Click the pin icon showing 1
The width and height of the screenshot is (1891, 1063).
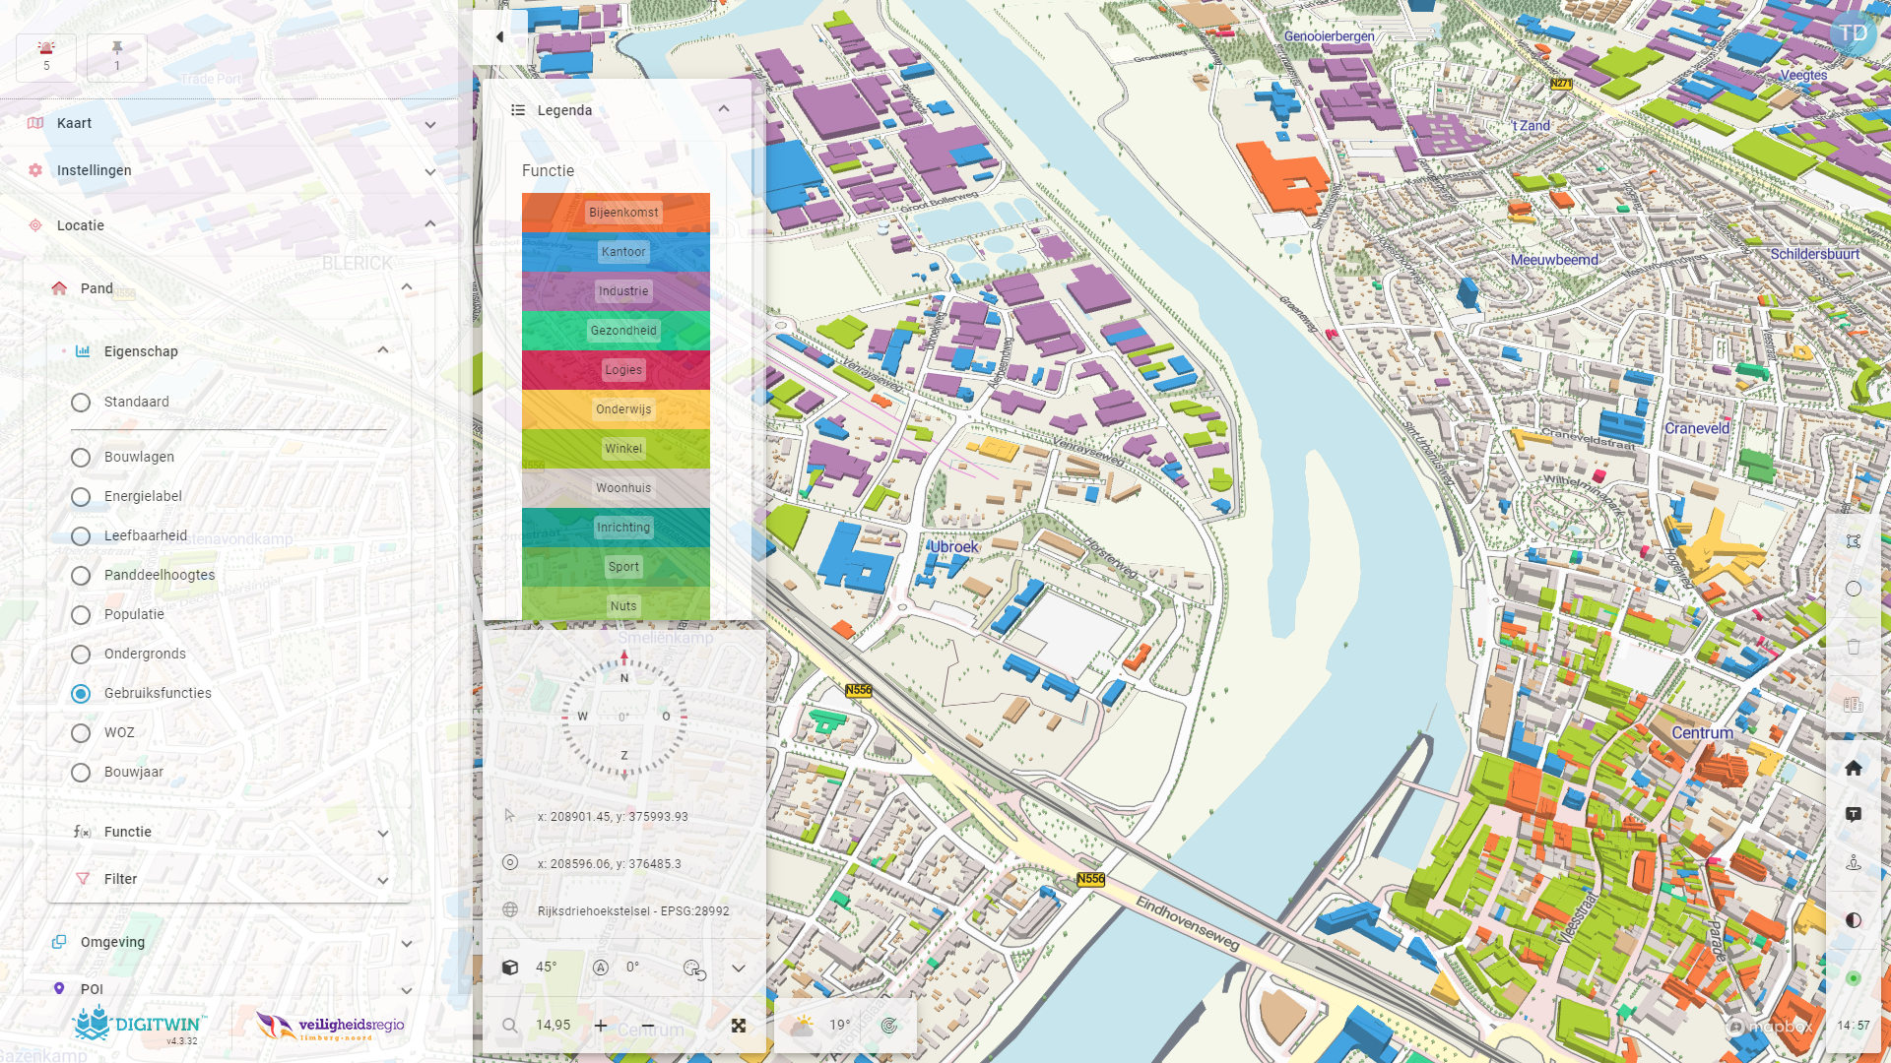coord(117,56)
